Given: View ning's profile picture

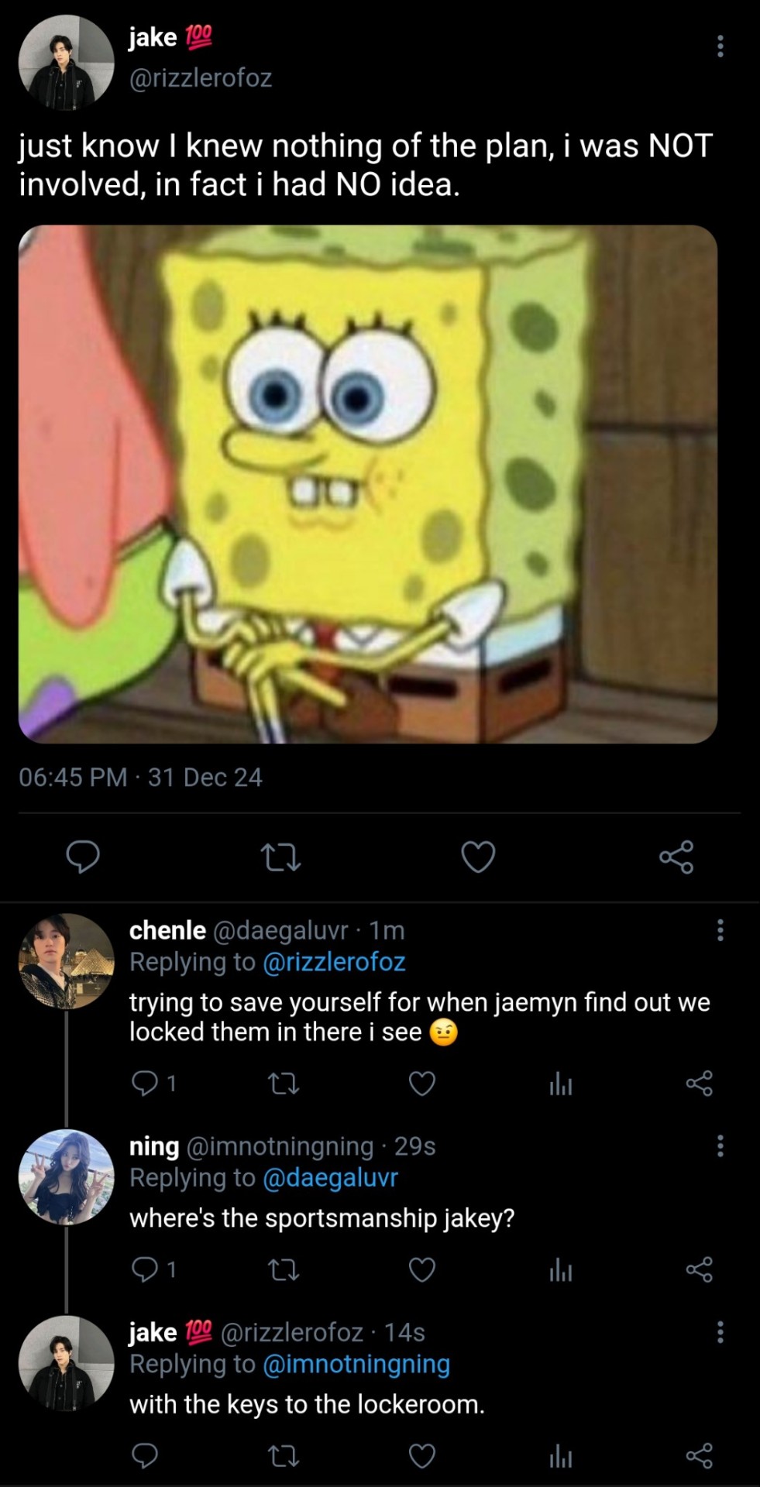Looking at the screenshot, I should pyautogui.click(x=66, y=1177).
